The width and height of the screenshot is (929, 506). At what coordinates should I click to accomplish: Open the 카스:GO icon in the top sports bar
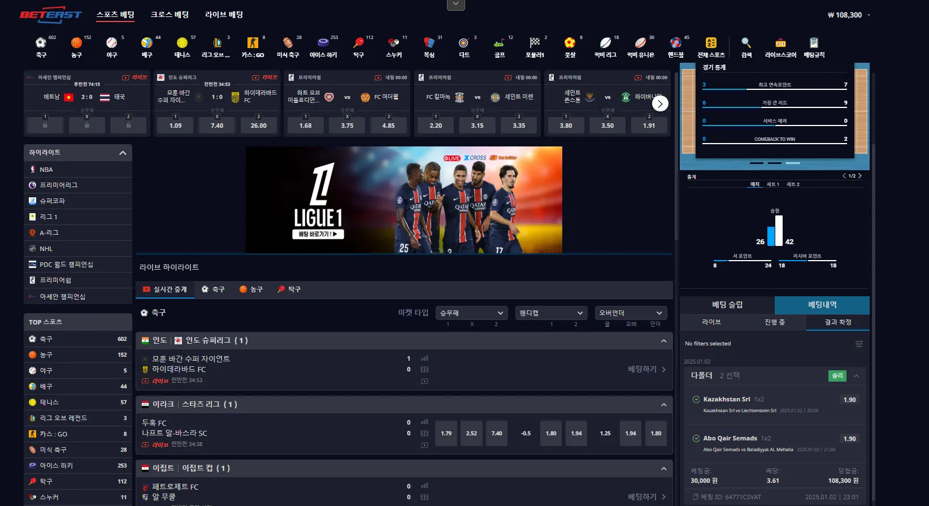coord(253,43)
